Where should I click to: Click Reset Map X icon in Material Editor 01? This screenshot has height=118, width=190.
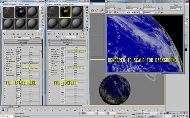pos(14,34)
